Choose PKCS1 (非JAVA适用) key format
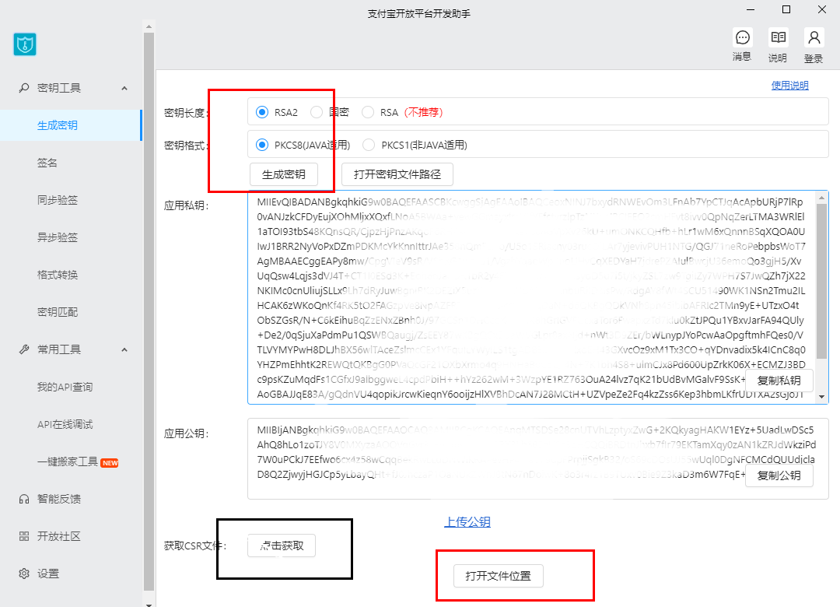The height and width of the screenshot is (607, 840). 369,145
